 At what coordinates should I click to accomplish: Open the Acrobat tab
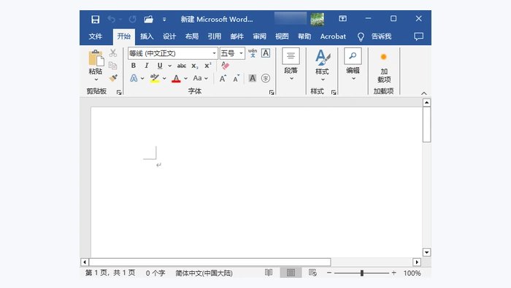(x=333, y=36)
